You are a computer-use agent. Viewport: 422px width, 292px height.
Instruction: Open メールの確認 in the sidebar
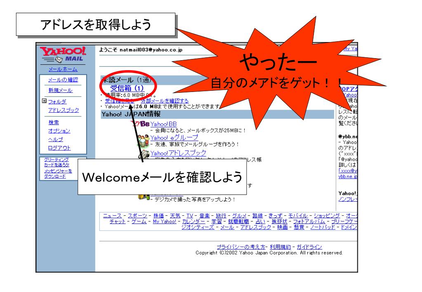click(x=63, y=80)
